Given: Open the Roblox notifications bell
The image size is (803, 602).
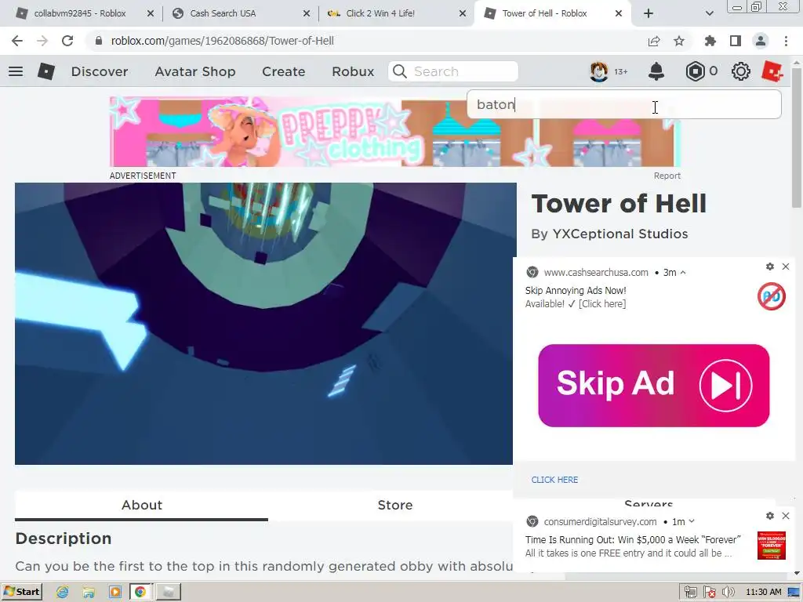Looking at the screenshot, I should (656, 71).
